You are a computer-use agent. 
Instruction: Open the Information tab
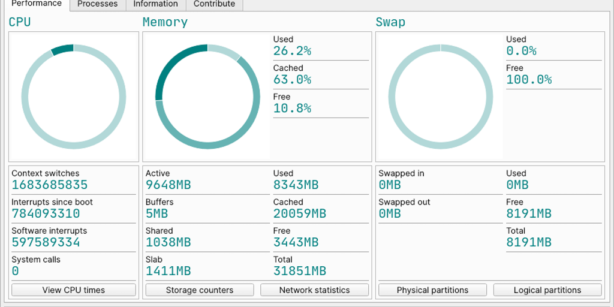(x=155, y=4)
